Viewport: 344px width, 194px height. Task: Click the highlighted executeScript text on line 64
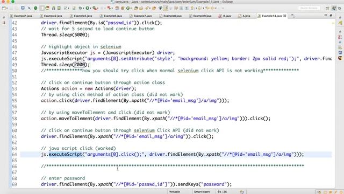click(66, 155)
